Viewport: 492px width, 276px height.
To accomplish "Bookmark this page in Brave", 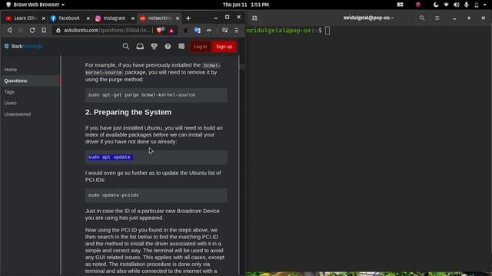I will [44, 31].
